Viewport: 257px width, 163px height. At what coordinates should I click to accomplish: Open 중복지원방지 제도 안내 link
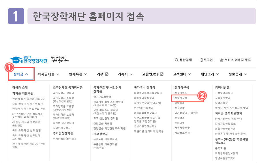click(x=229, y=119)
